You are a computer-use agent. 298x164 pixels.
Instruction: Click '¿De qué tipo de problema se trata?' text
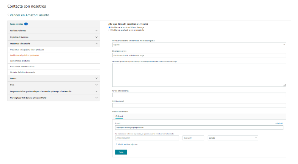128,24
